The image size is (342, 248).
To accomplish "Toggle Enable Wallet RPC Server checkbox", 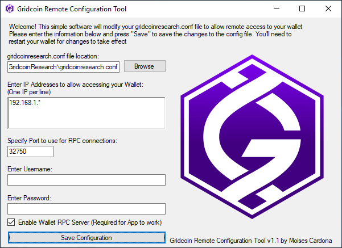I will (11, 222).
